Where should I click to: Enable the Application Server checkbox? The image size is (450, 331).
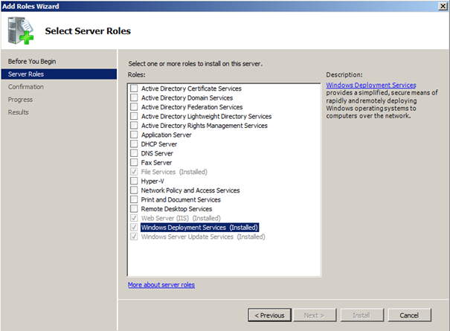coord(134,135)
